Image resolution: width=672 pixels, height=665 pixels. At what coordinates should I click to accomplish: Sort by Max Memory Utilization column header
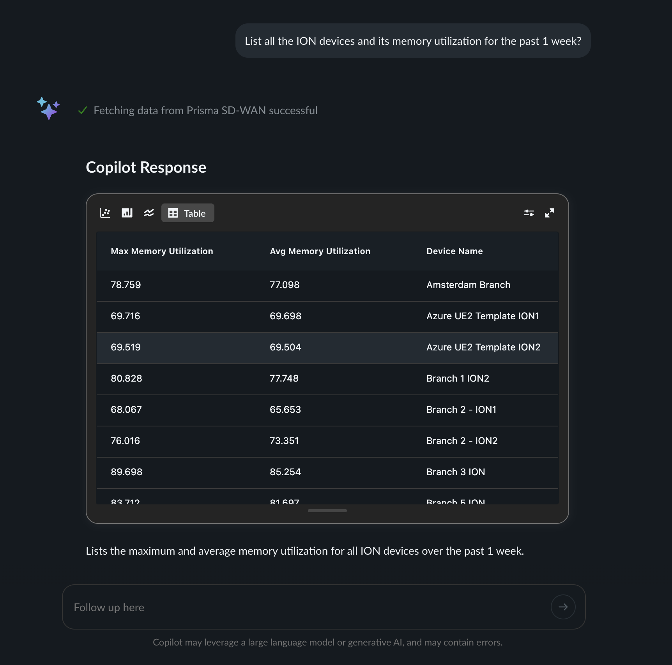tap(162, 251)
